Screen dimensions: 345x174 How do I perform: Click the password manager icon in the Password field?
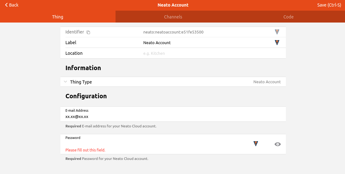click(255, 144)
